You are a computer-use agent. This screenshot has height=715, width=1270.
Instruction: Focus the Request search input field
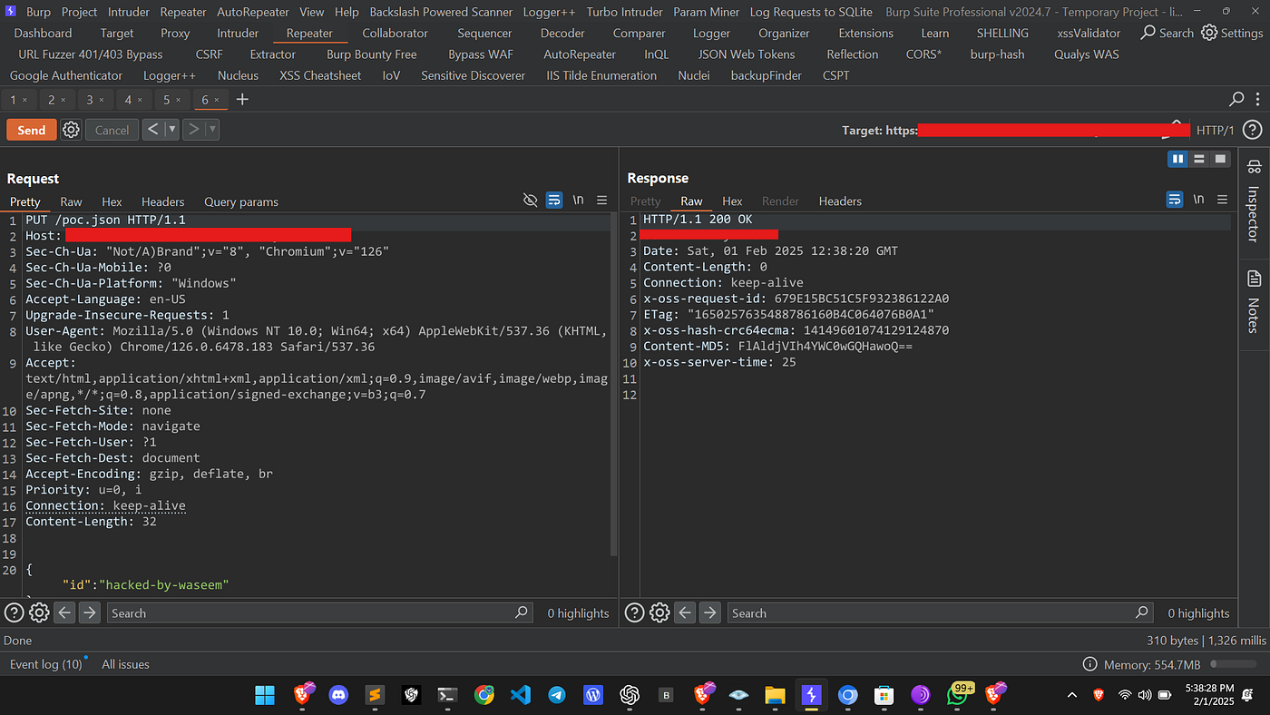tap(319, 612)
